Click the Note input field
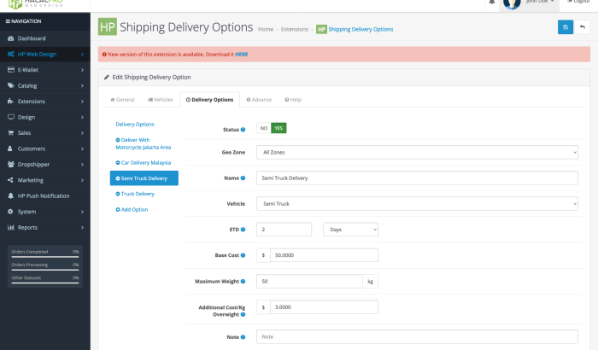The image size is (598, 350). 417,336
